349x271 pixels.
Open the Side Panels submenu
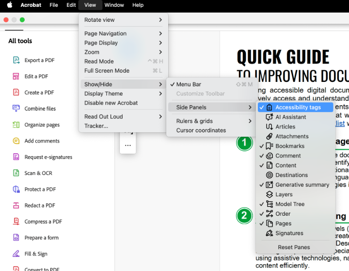click(211, 107)
